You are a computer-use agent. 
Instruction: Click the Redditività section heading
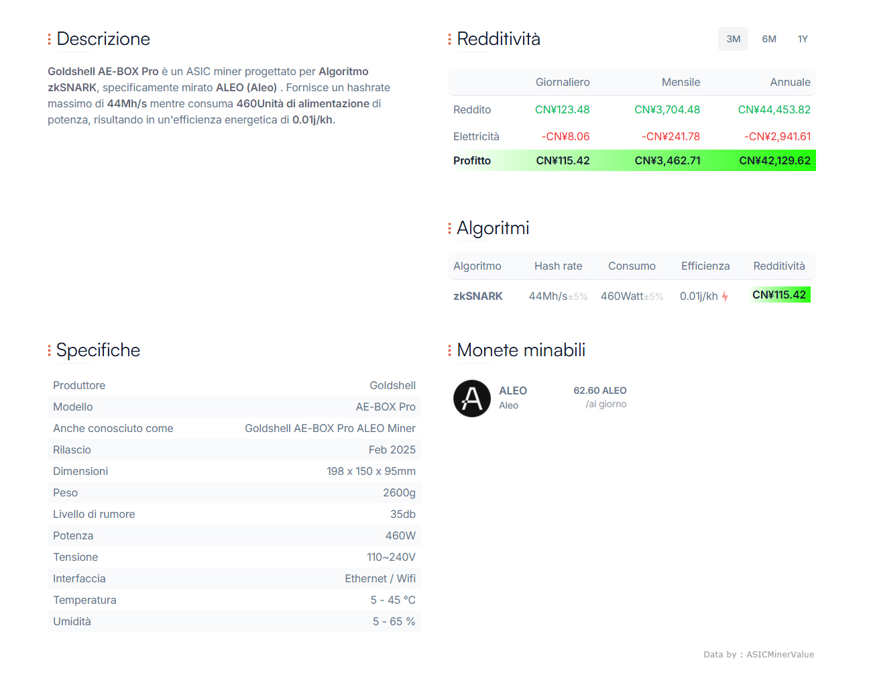point(498,39)
